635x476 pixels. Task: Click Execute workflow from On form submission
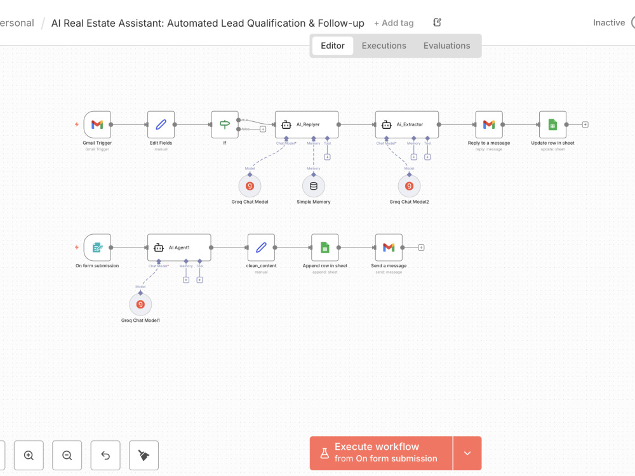click(x=381, y=453)
